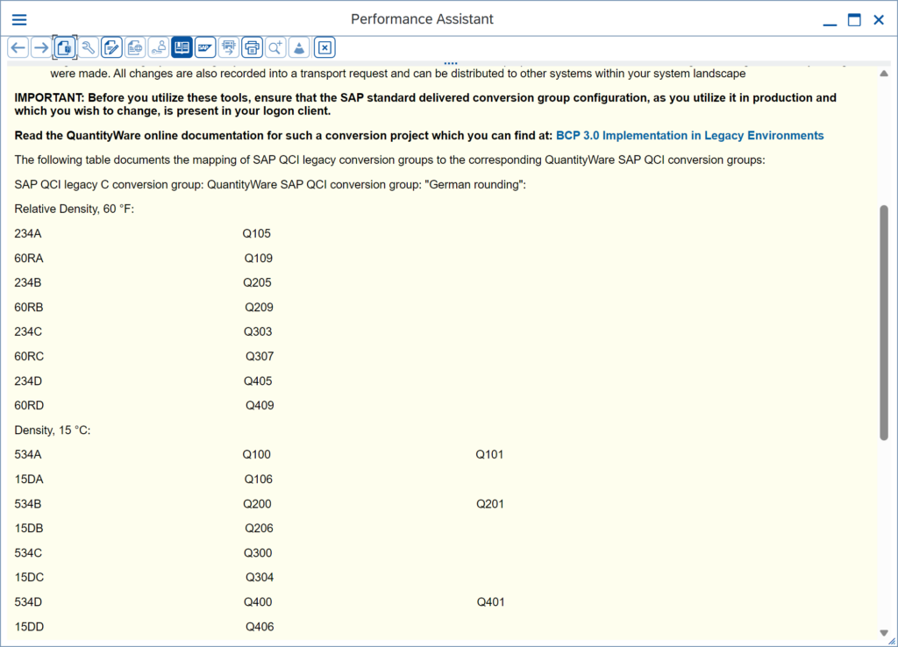Click the user and key icon
The image size is (898, 647).
point(159,47)
